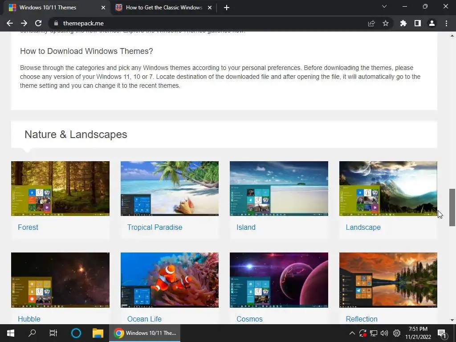Click the Nature & Landscapes heading

click(76, 134)
